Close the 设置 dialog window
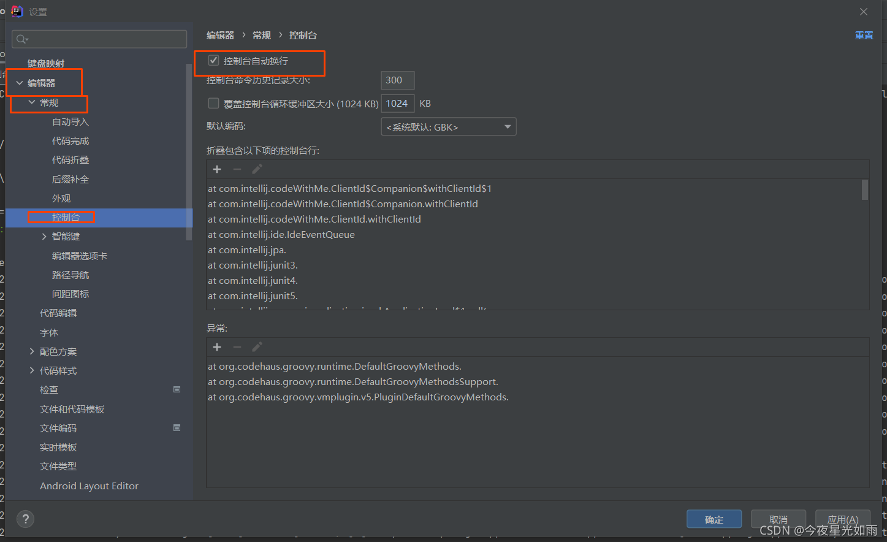Viewport: 887px width, 542px height. point(864,12)
